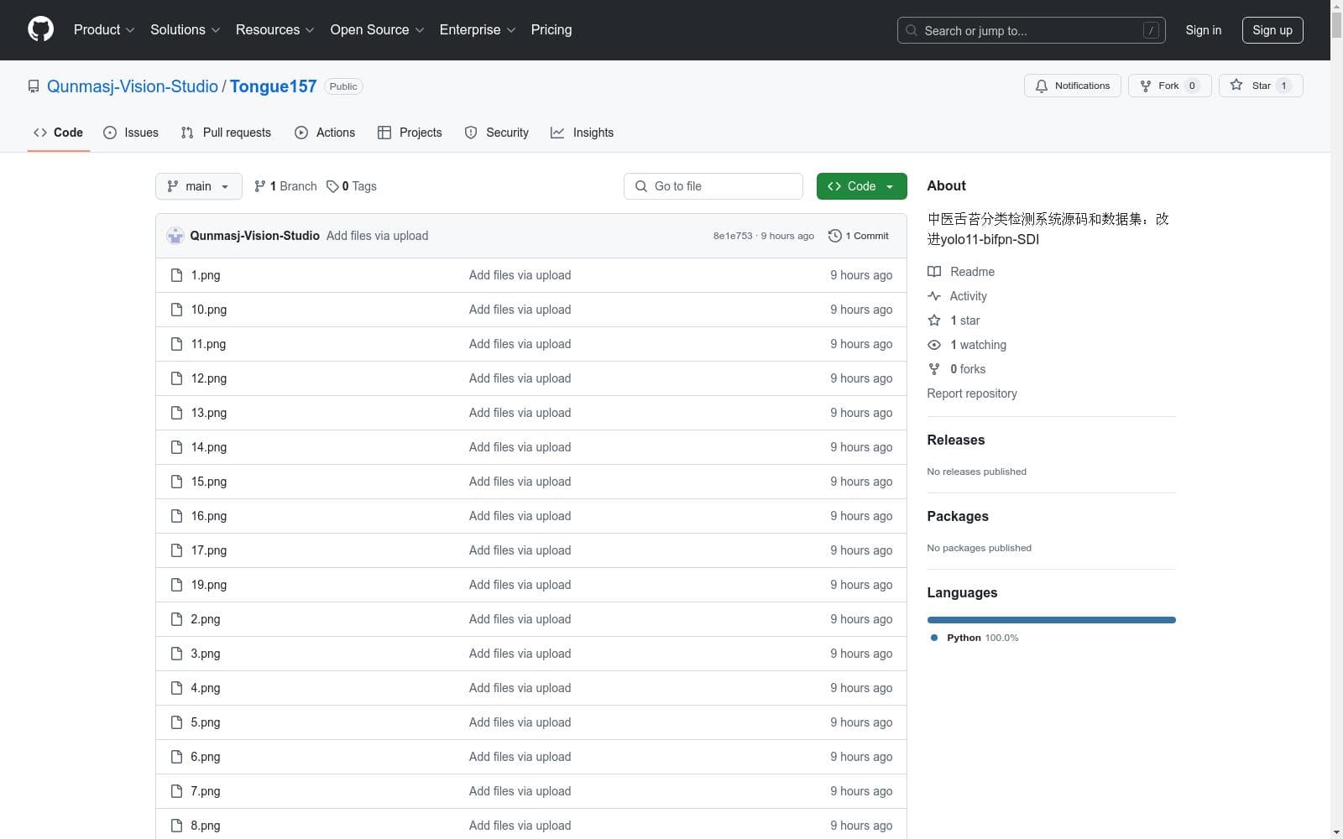
Task: Expand the Enterprise menu
Action: (x=478, y=29)
